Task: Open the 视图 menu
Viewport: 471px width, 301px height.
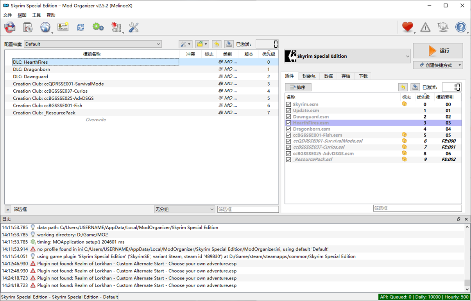Action: pos(22,15)
